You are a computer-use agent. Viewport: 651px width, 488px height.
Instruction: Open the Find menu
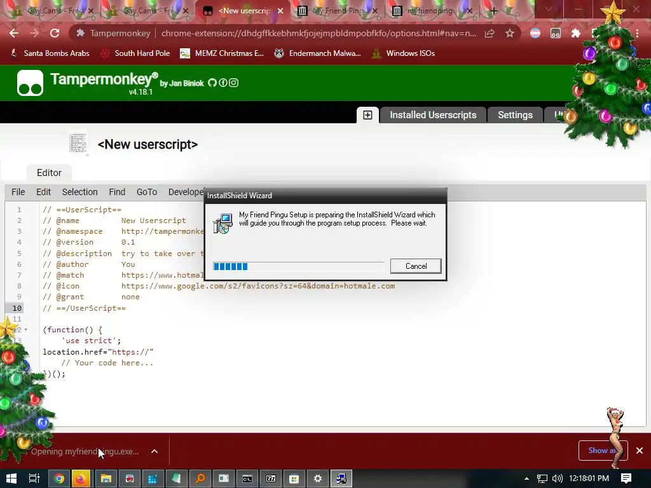click(117, 192)
